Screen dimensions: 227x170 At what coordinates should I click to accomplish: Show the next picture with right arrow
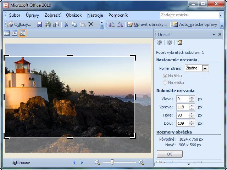82,163
